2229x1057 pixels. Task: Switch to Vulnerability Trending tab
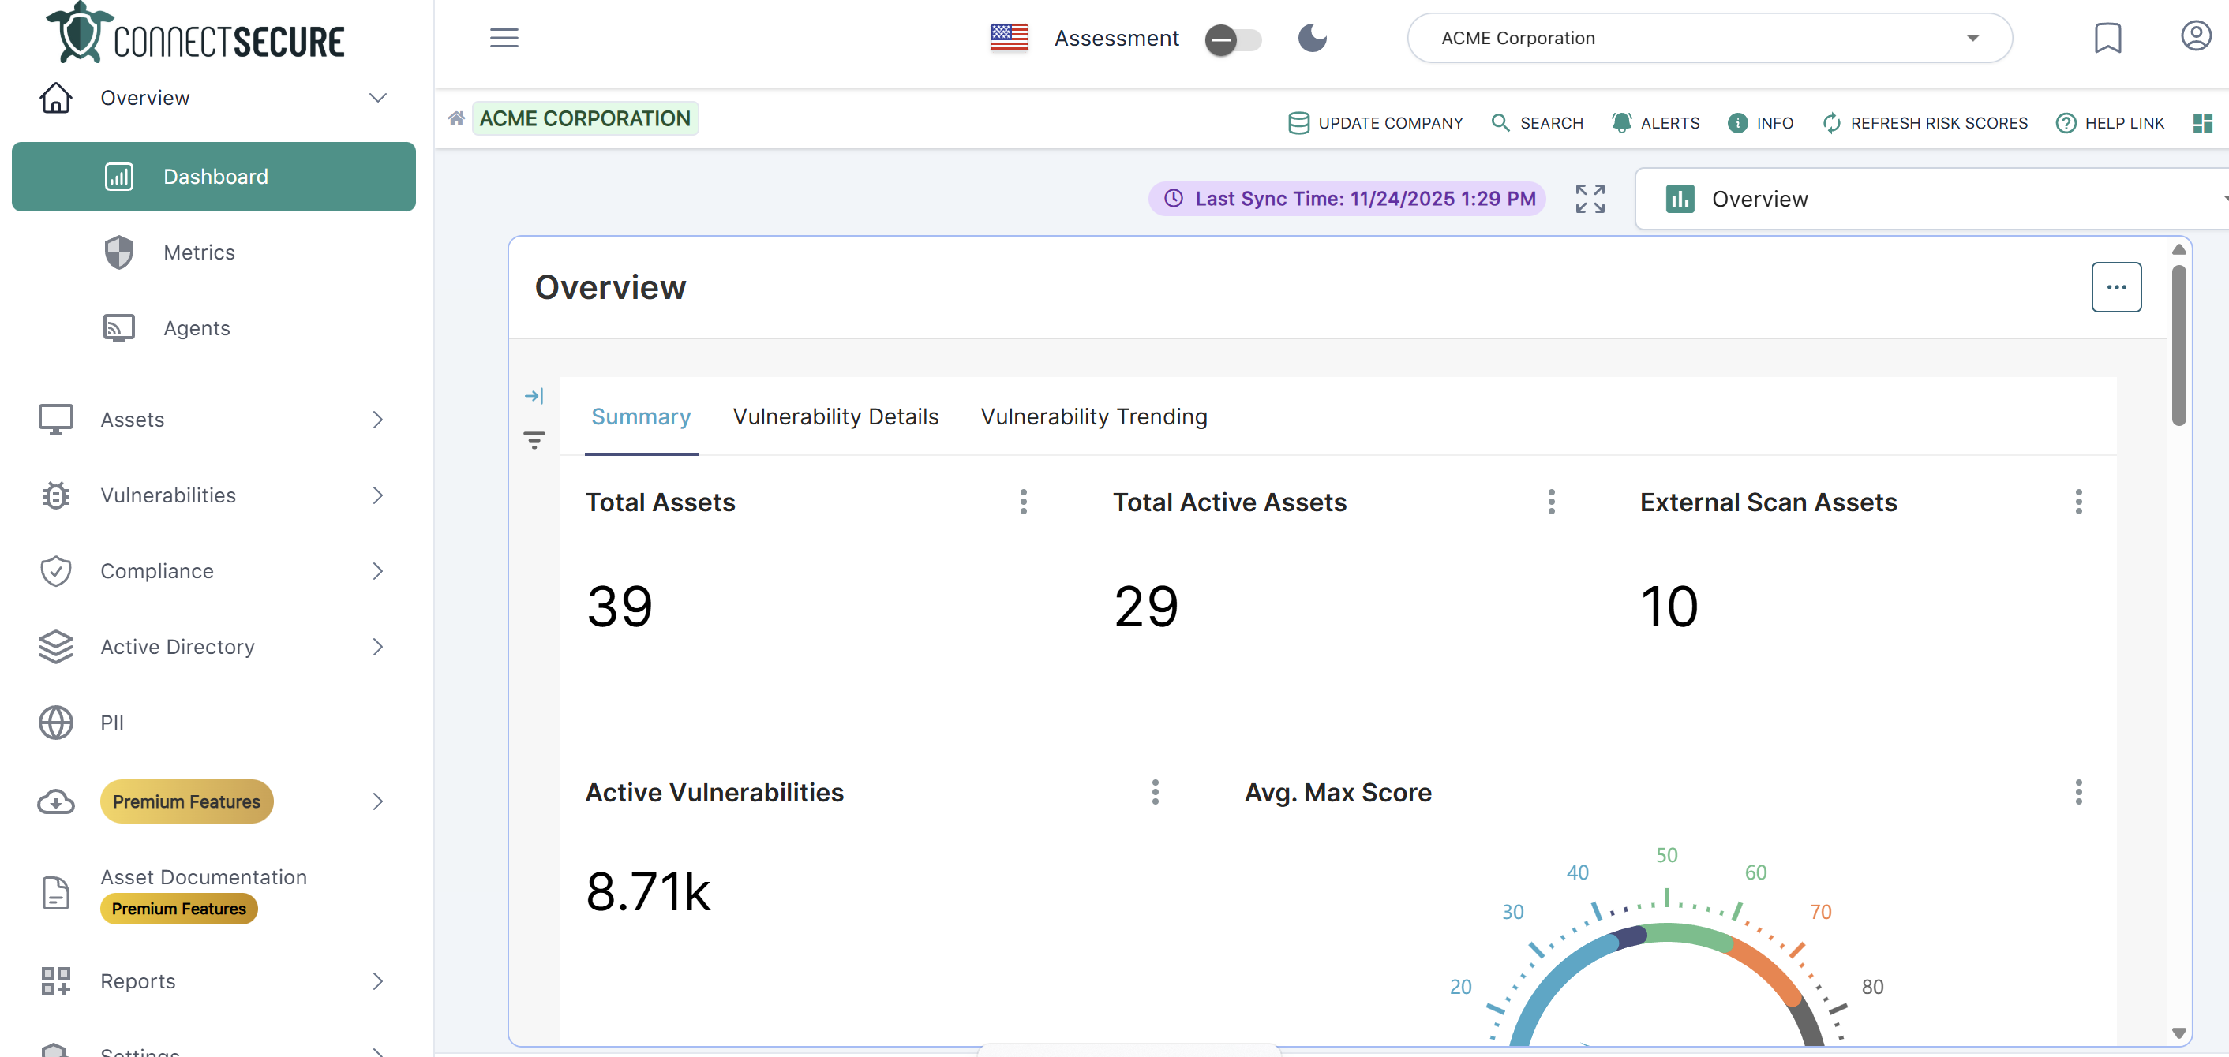1093,417
